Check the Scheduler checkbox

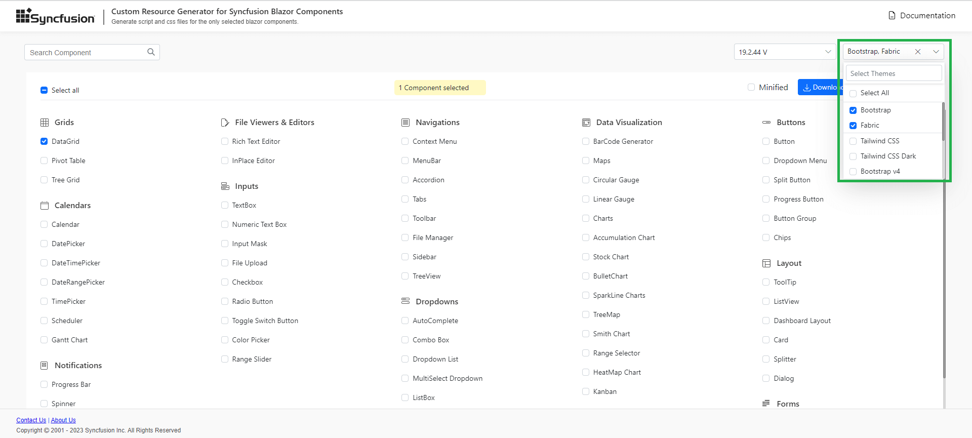point(44,321)
